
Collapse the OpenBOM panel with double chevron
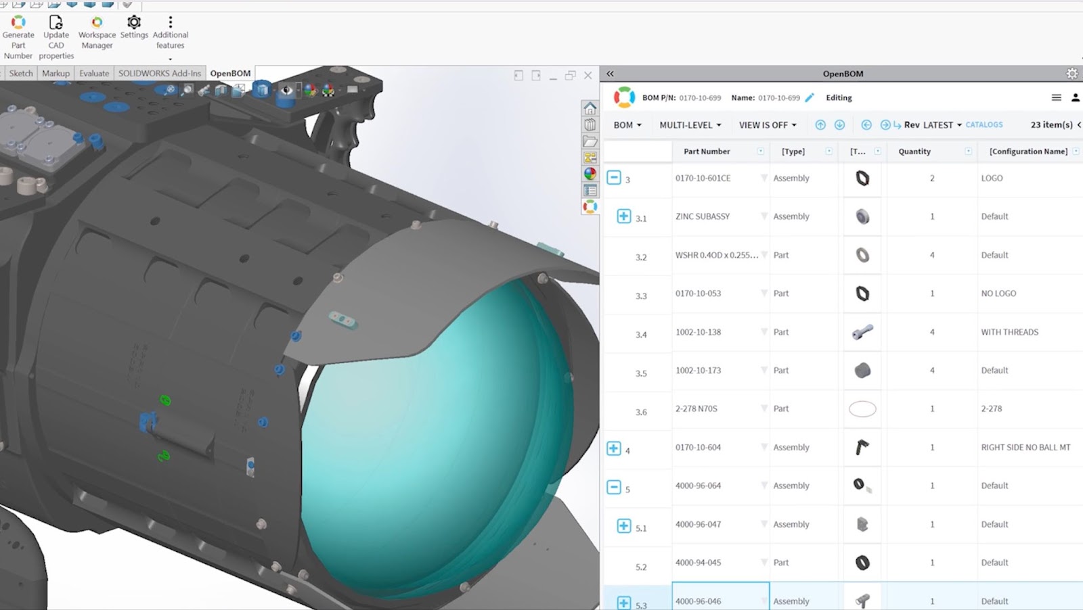610,74
